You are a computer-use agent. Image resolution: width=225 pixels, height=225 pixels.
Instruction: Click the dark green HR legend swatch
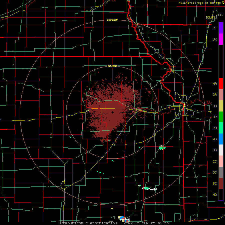pos(221,117)
